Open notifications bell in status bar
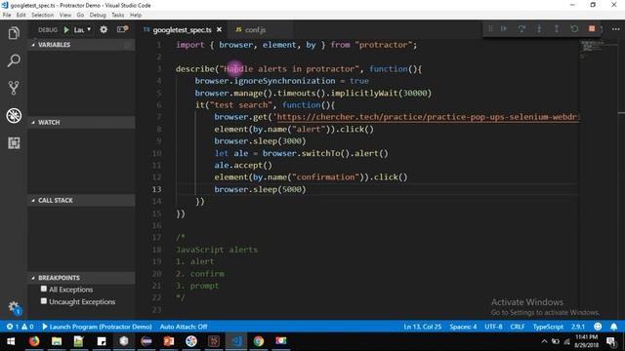 (614, 327)
